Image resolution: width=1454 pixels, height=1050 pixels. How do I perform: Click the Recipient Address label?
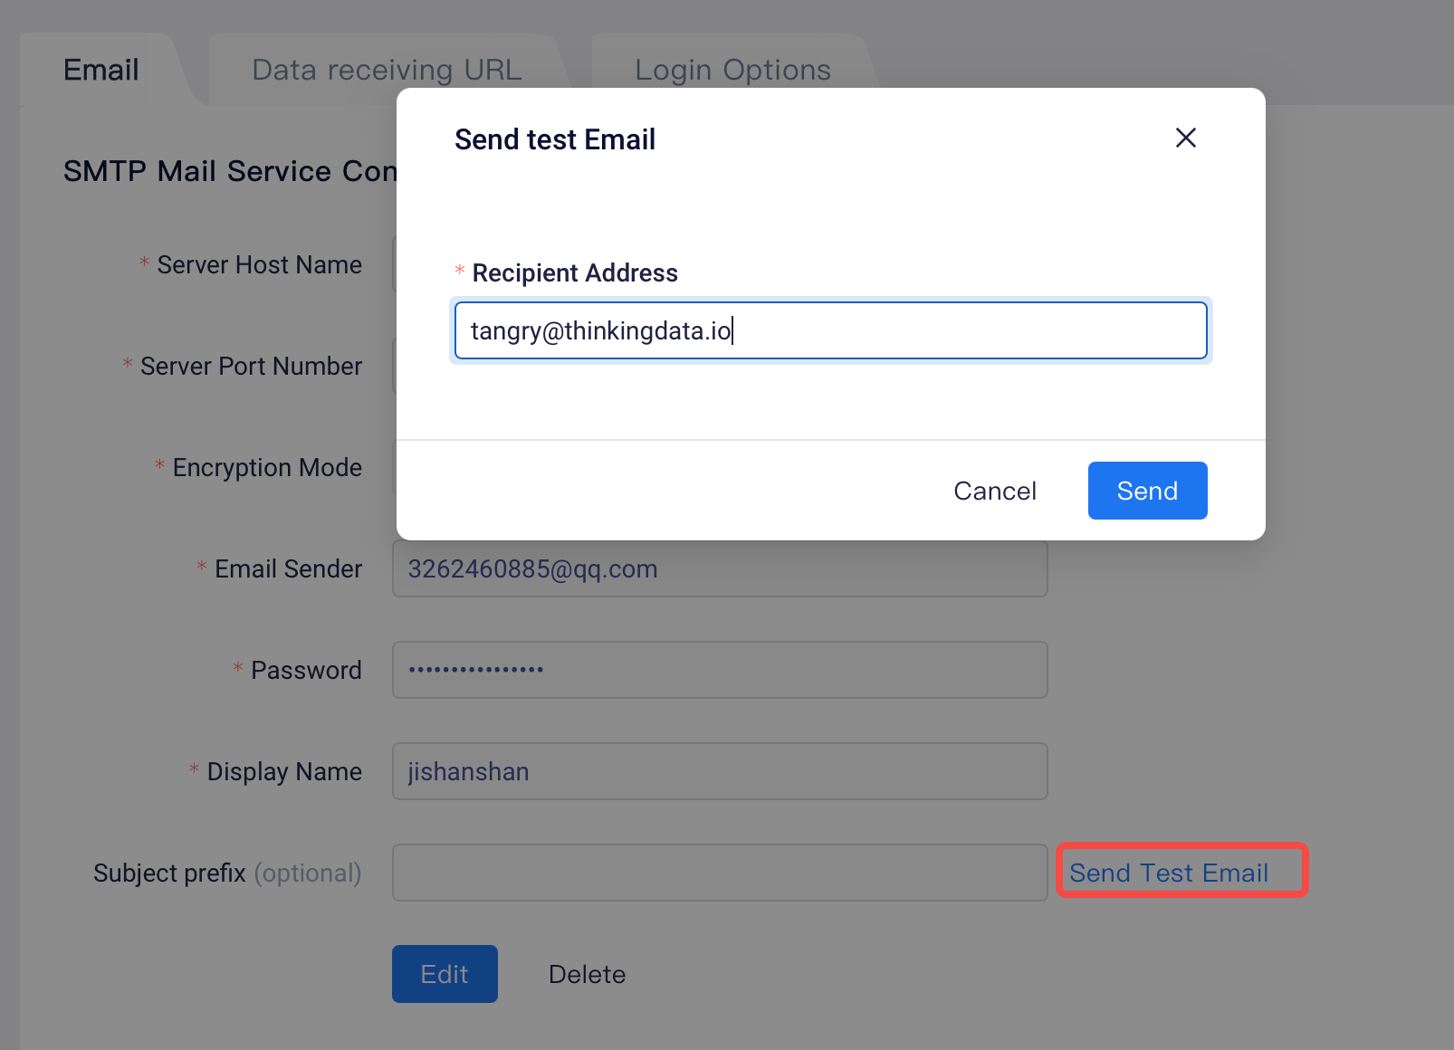(x=575, y=272)
